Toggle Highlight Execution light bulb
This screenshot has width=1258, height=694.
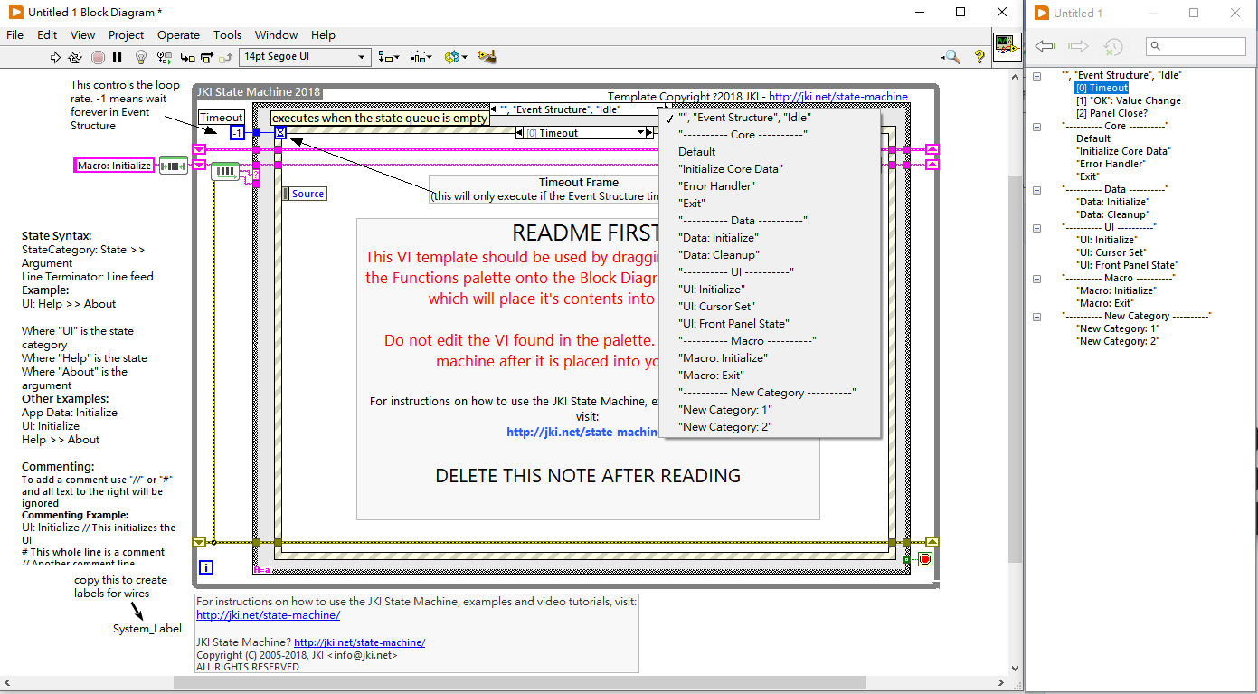tap(140, 57)
